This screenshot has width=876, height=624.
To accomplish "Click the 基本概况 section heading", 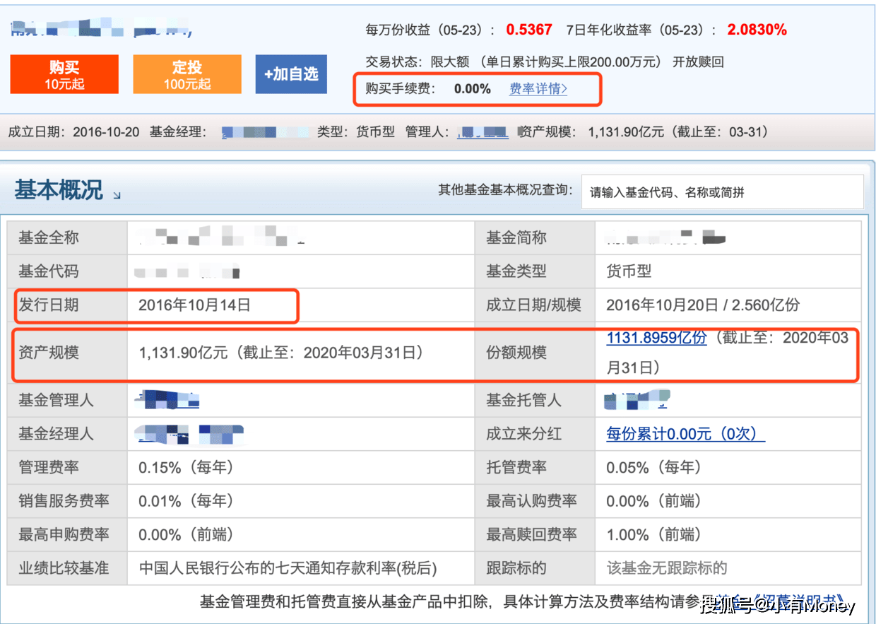I will tap(59, 190).
